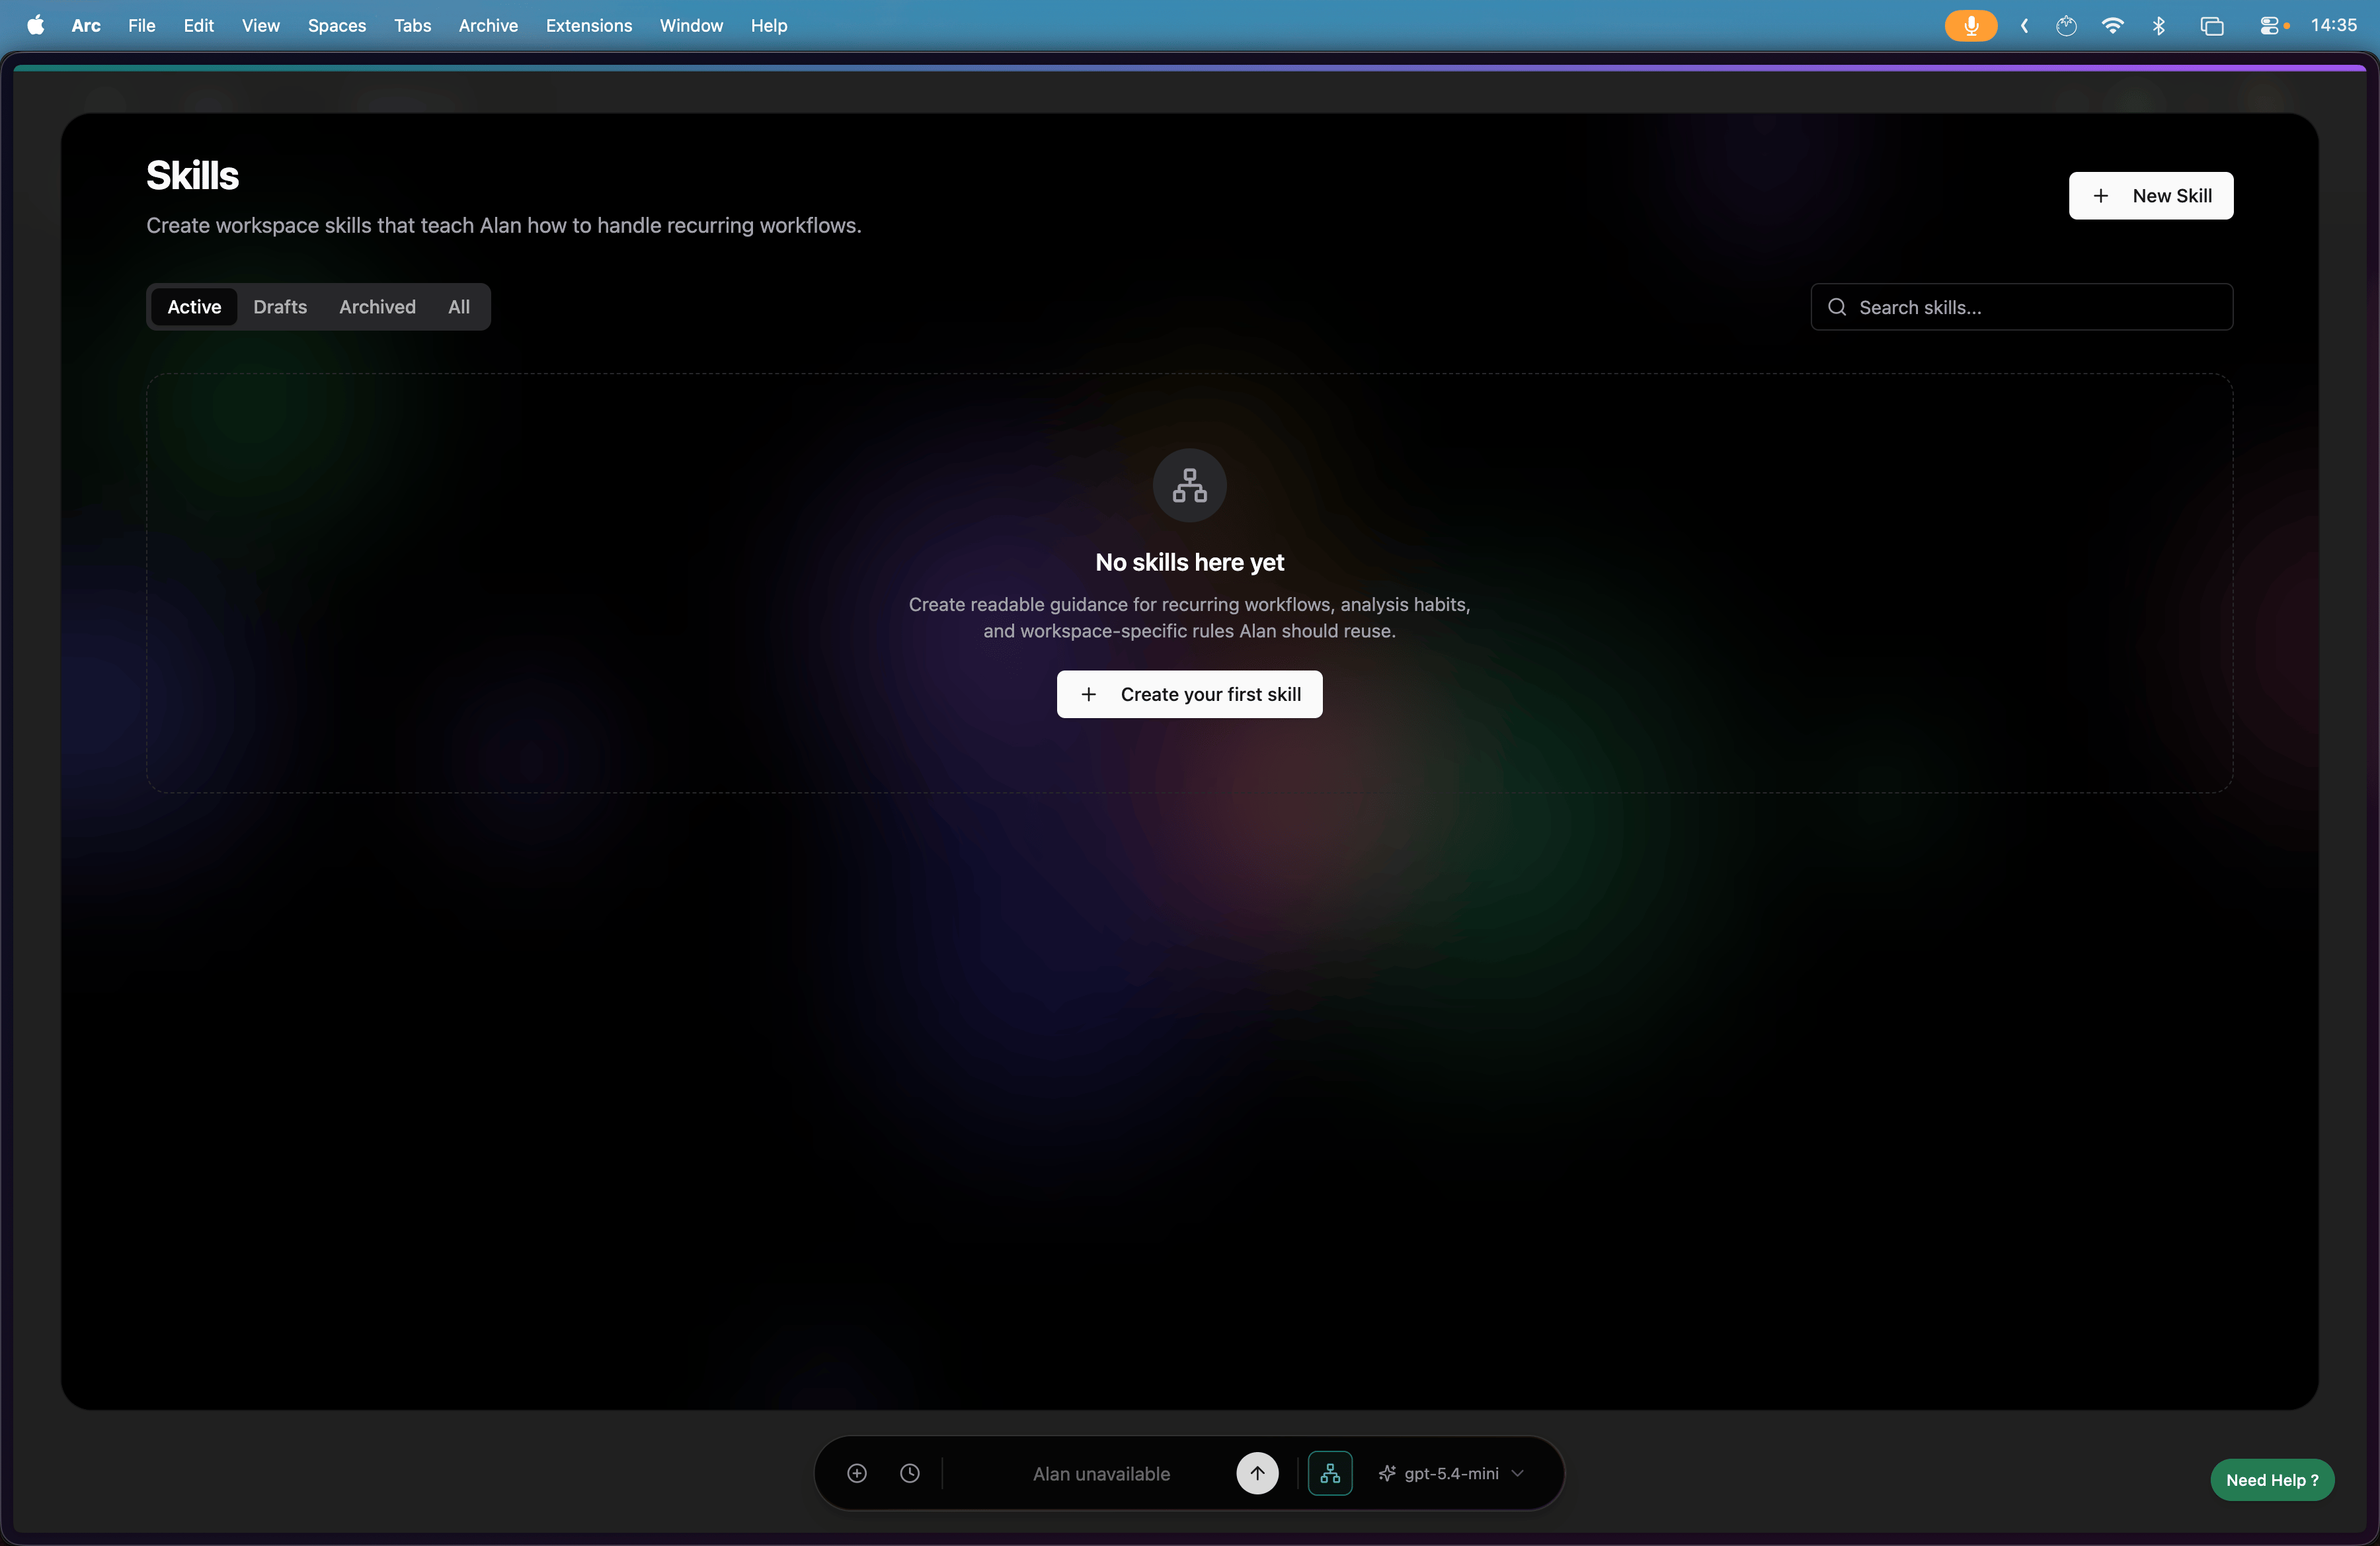Open the View menu
The image size is (2380, 1546).
pos(261,25)
